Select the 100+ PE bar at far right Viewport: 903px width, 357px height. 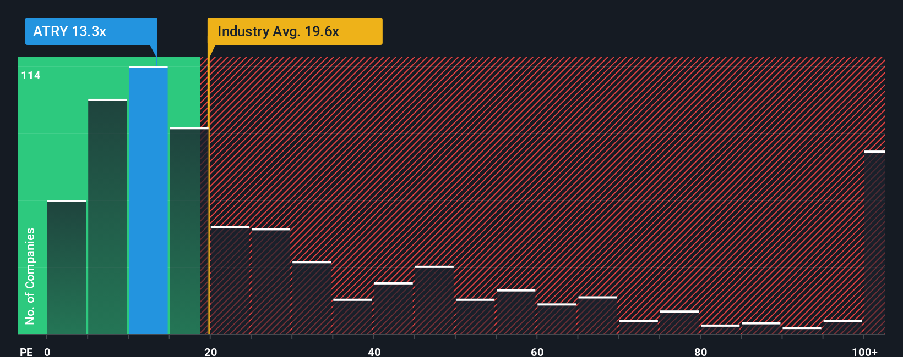pyautogui.click(x=874, y=242)
